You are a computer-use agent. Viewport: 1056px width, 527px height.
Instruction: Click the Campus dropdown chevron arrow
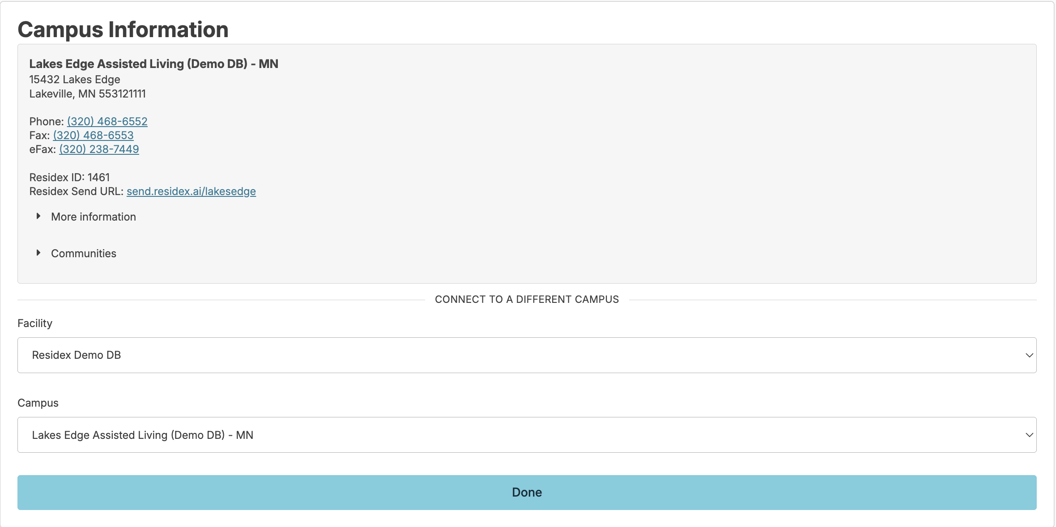pyautogui.click(x=1029, y=435)
